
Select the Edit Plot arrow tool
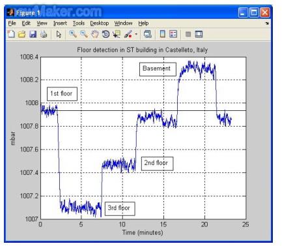59,35
